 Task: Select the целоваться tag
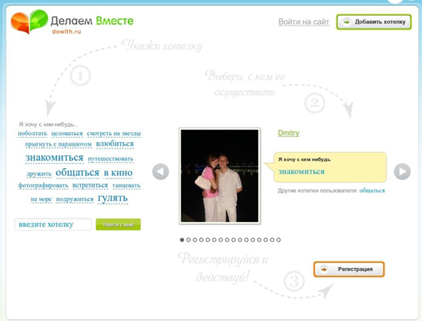pyautogui.click(x=67, y=134)
